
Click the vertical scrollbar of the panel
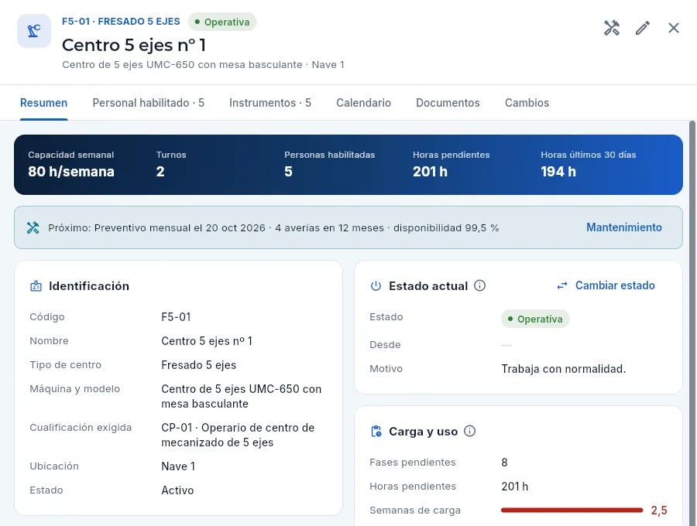[692, 323]
